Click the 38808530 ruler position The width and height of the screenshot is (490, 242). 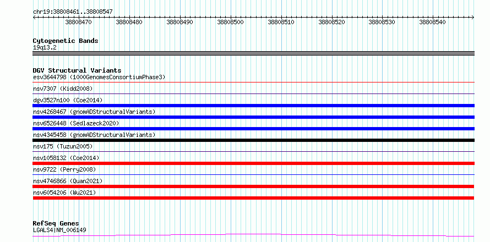pyautogui.click(x=382, y=23)
